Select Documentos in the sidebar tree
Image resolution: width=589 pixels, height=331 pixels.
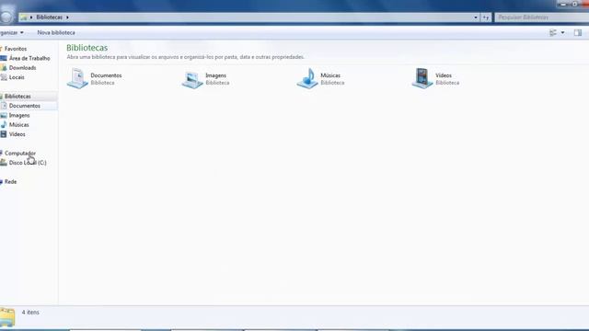tap(25, 106)
